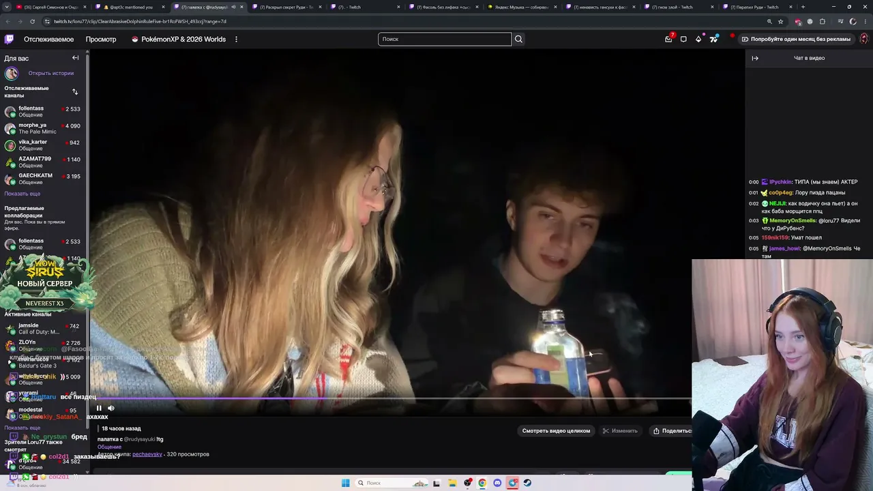This screenshot has width=873, height=491.
Task: Open follentass under suggested collaborations
Action: (43, 244)
